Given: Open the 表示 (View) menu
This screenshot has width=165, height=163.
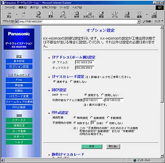Looking at the screenshot, I should tap(34, 7).
